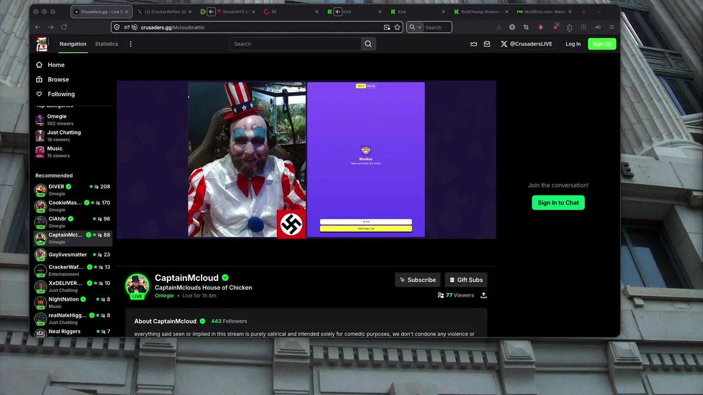Subscribe to CaptainMcloud

417,280
